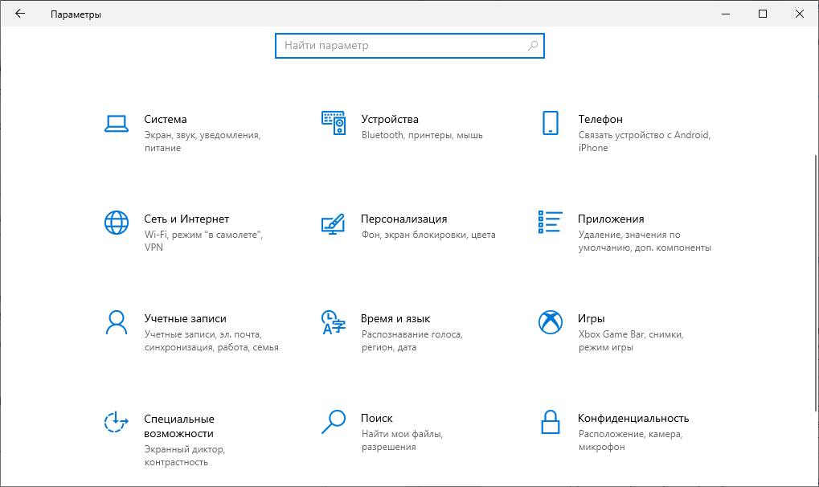The height and width of the screenshot is (487, 819).
Task: Open the Конфиденциальность padlock icon
Action: [x=551, y=422]
